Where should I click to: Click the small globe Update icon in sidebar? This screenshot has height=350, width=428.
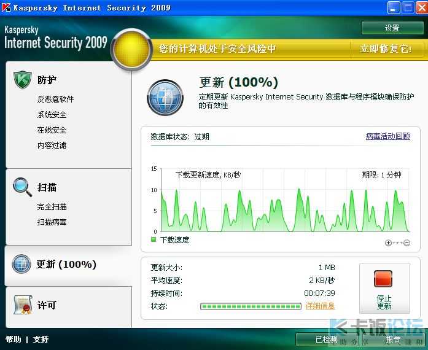click(x=21, y=264)
